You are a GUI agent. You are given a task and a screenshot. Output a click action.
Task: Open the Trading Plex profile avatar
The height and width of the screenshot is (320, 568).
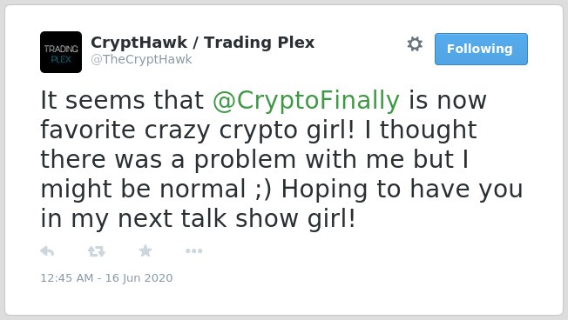coord(61,52)
